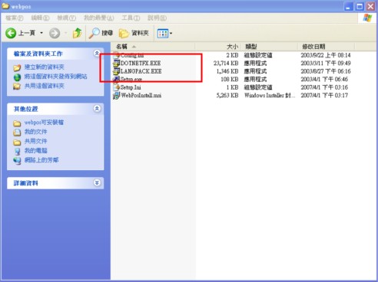Click the grayed-out forward arrow button
Image resolution: width=378 pixels, height=282 pixels.
pyautogui.click(x=55, y=33)
